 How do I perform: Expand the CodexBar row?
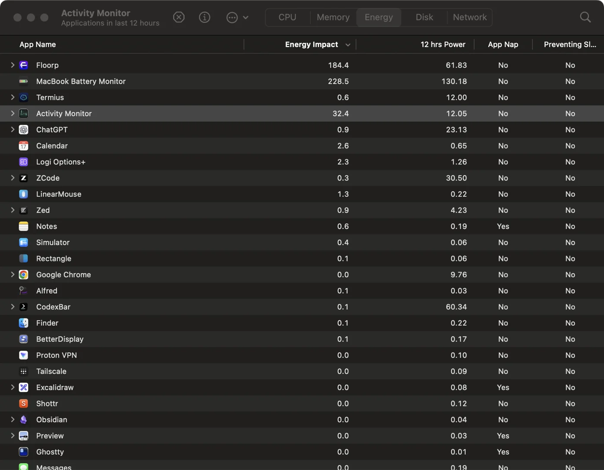(x=13, y=307)
